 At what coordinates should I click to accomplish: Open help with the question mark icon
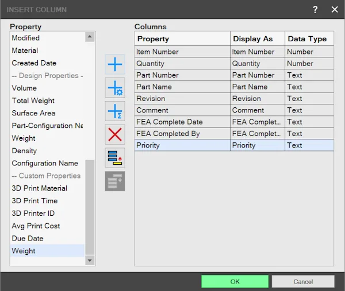pos(315,9)
